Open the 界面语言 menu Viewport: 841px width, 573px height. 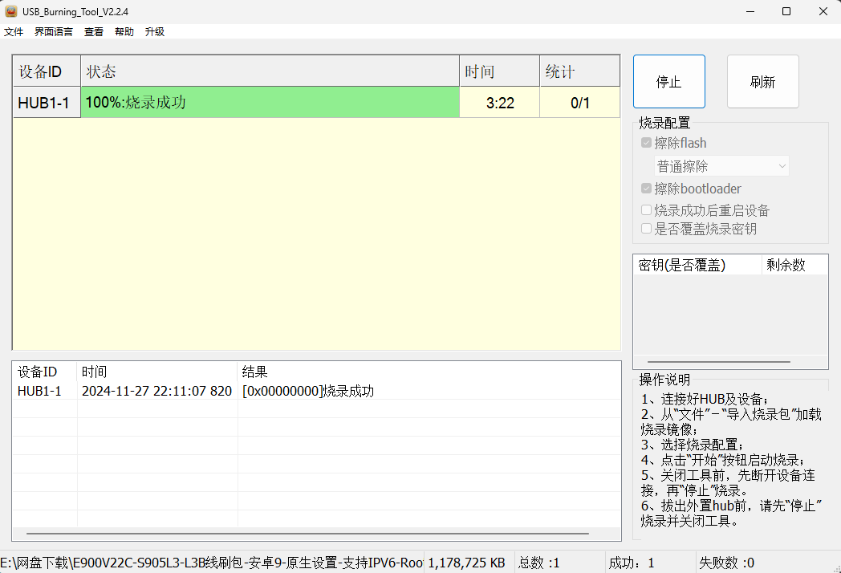(x=53, y=31)
